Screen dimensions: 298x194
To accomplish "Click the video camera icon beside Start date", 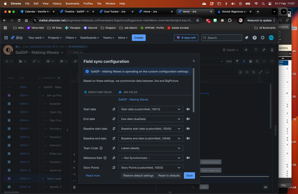I will 188,109.
